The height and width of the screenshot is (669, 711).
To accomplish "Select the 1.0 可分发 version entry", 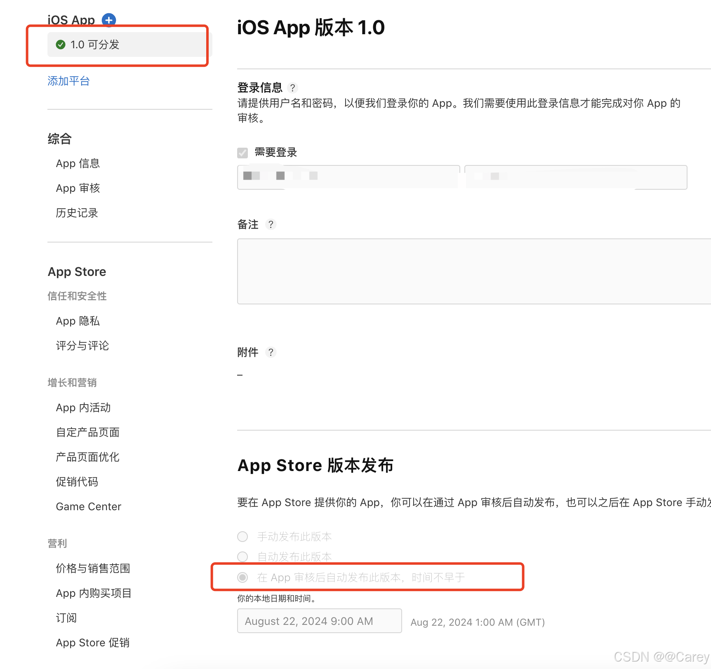I will (x=129, y=45).
